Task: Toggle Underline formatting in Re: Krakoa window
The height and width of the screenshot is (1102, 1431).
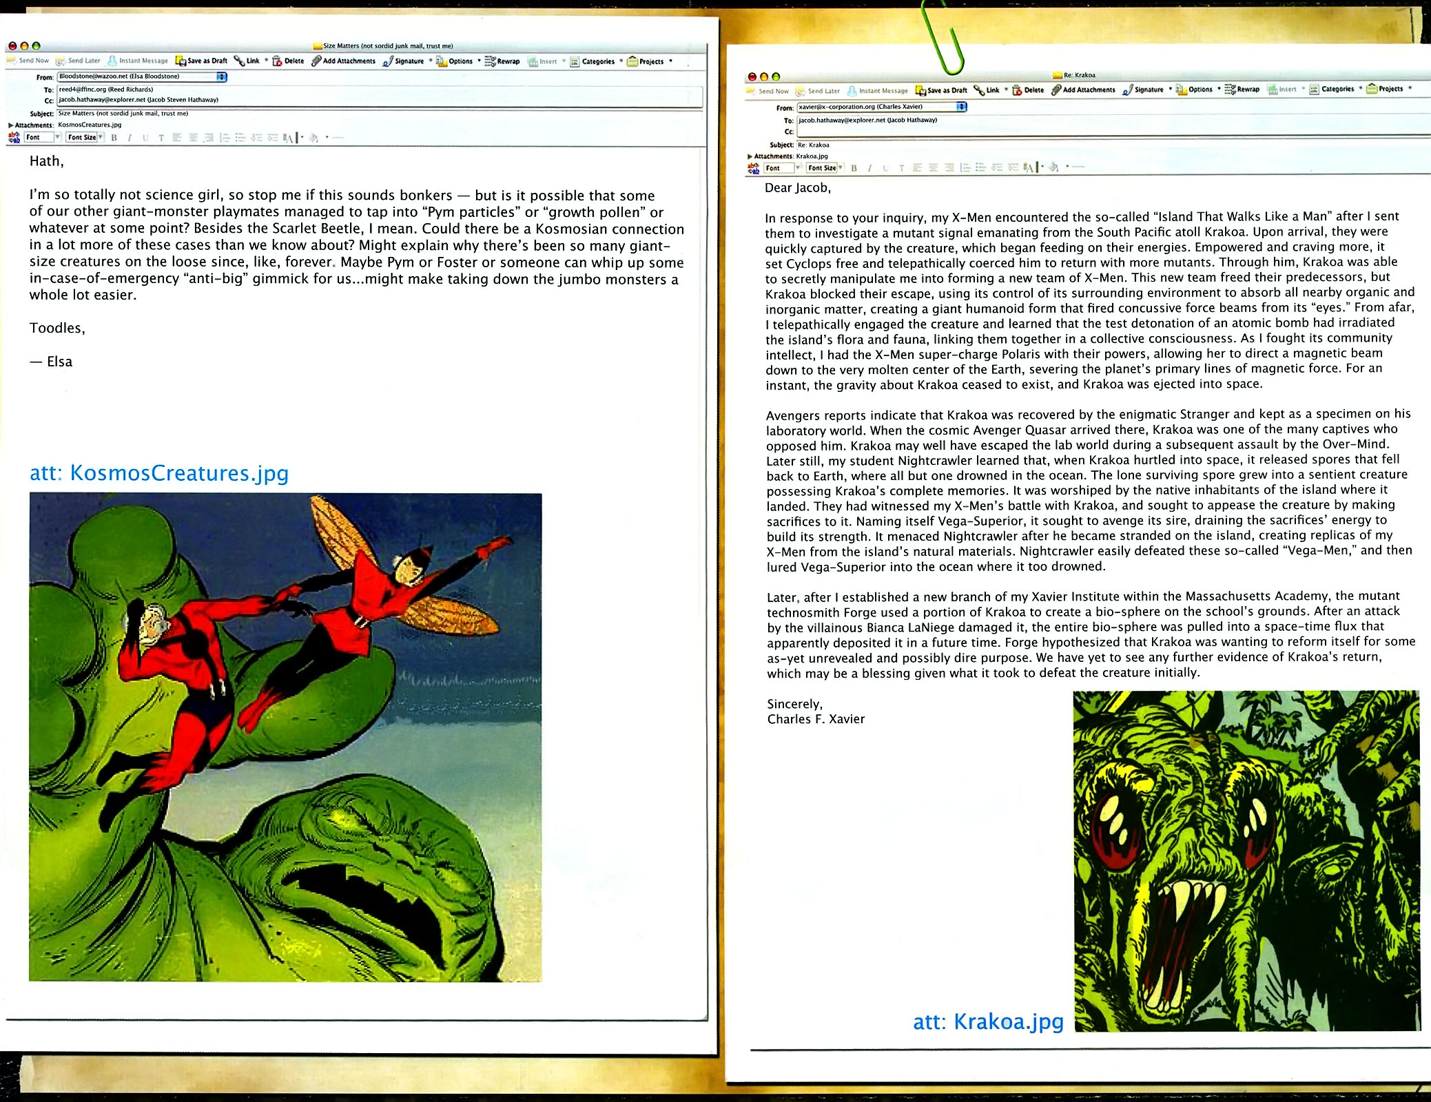Action: click(885, 168)
